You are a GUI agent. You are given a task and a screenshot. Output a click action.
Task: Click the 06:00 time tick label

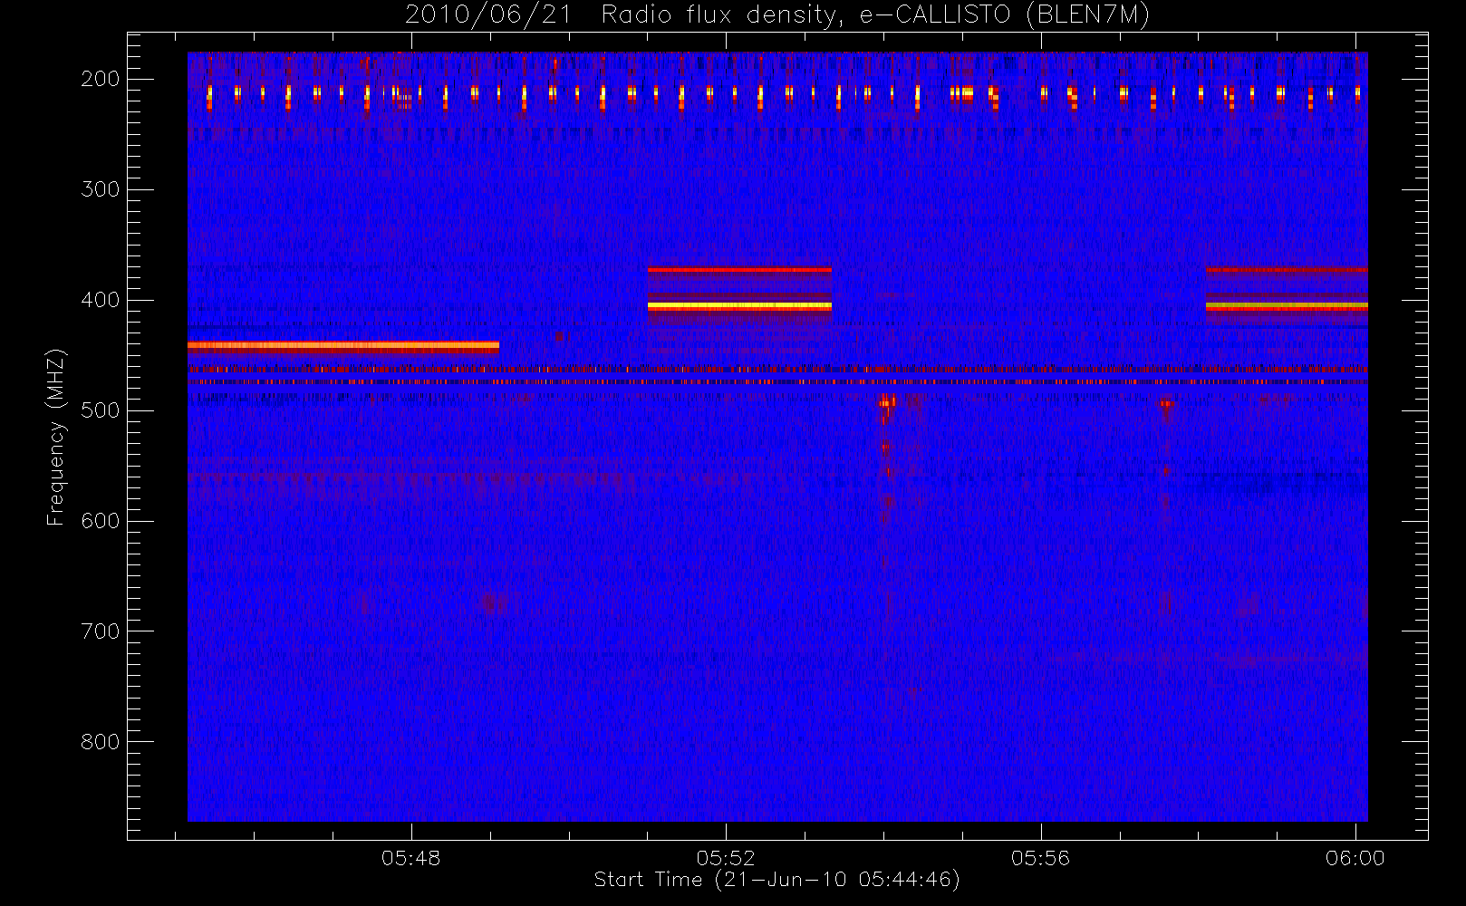tap(1355, 858)
